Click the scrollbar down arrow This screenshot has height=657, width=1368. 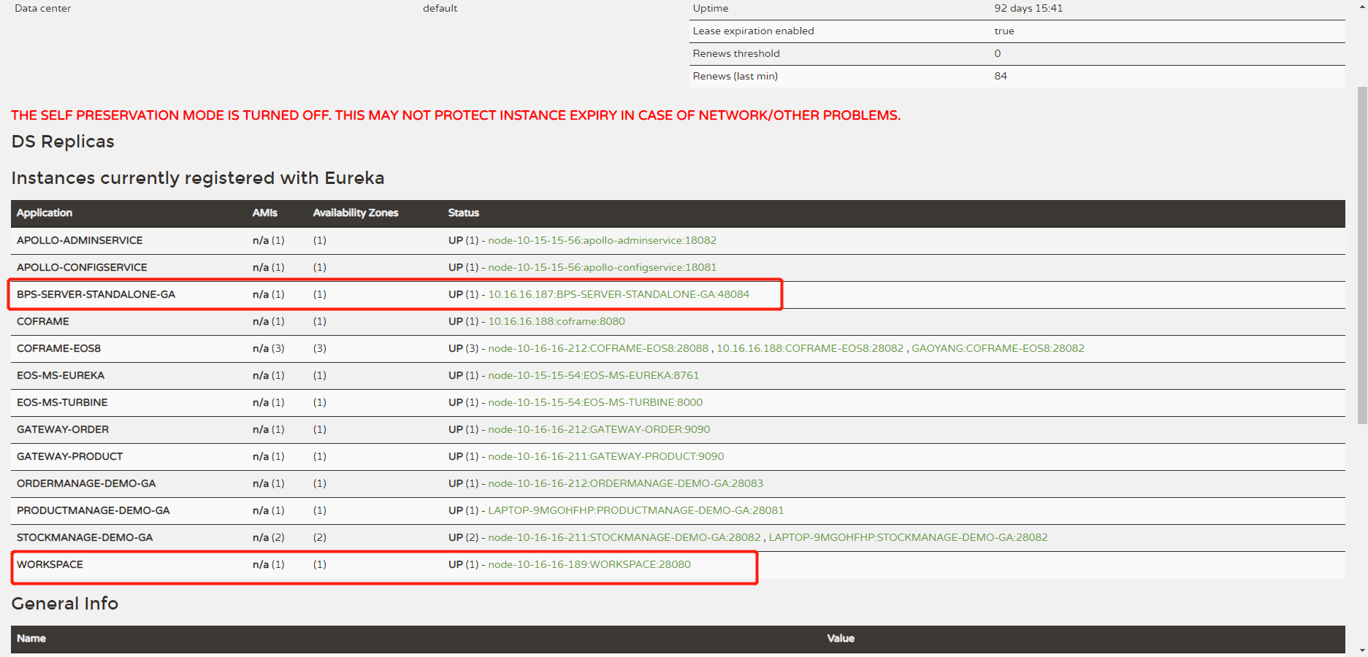[x=1362, y=650]
